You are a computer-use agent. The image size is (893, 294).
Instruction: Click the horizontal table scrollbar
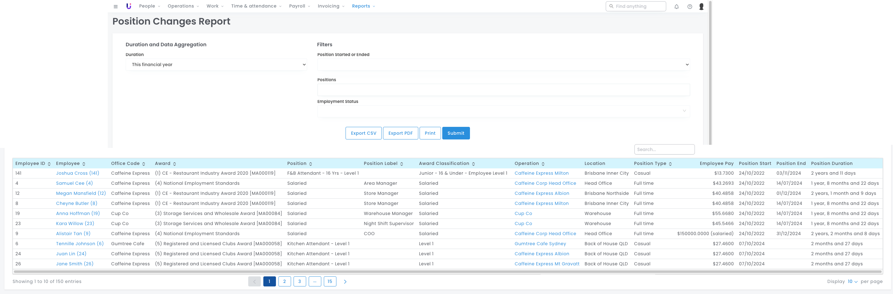[x=447, y=272]
